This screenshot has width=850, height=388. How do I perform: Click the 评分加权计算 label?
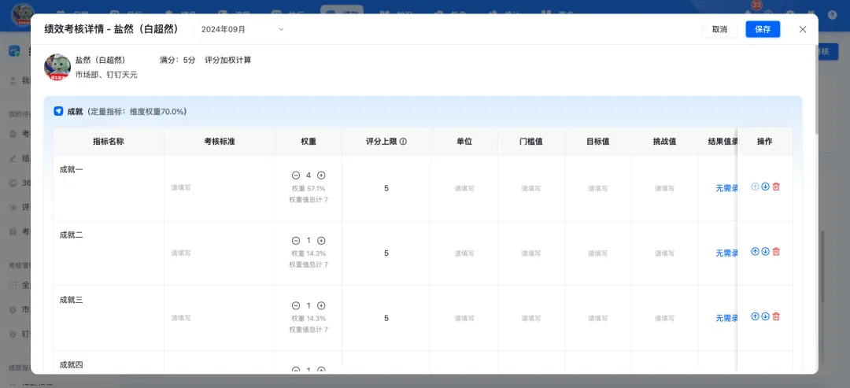click(x=228, y=60)
